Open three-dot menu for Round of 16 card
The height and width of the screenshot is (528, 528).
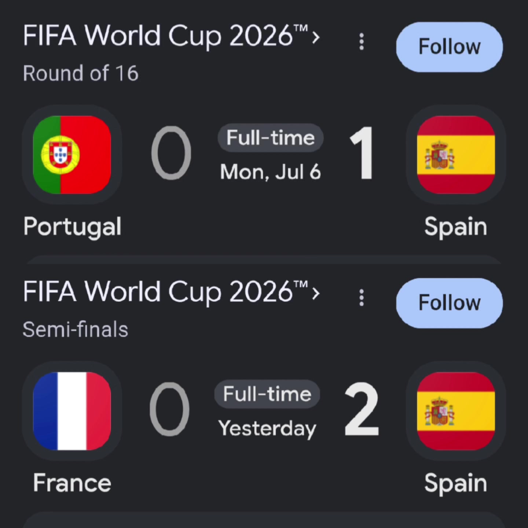click(x=362, y=42)
